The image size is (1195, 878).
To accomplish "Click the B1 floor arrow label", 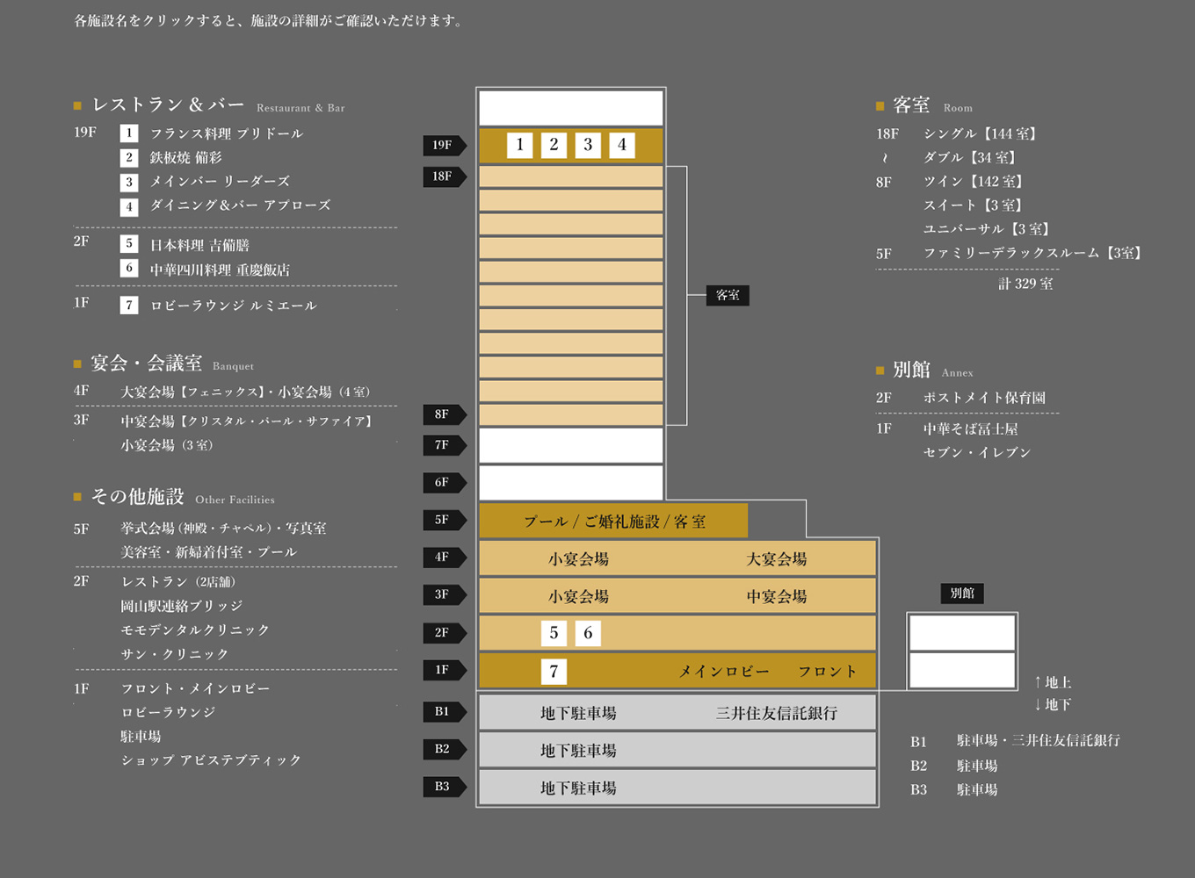I will (444, 712).
